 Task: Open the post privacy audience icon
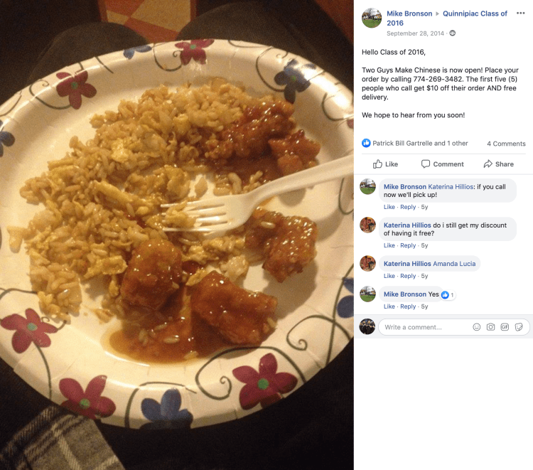point(453,33)
